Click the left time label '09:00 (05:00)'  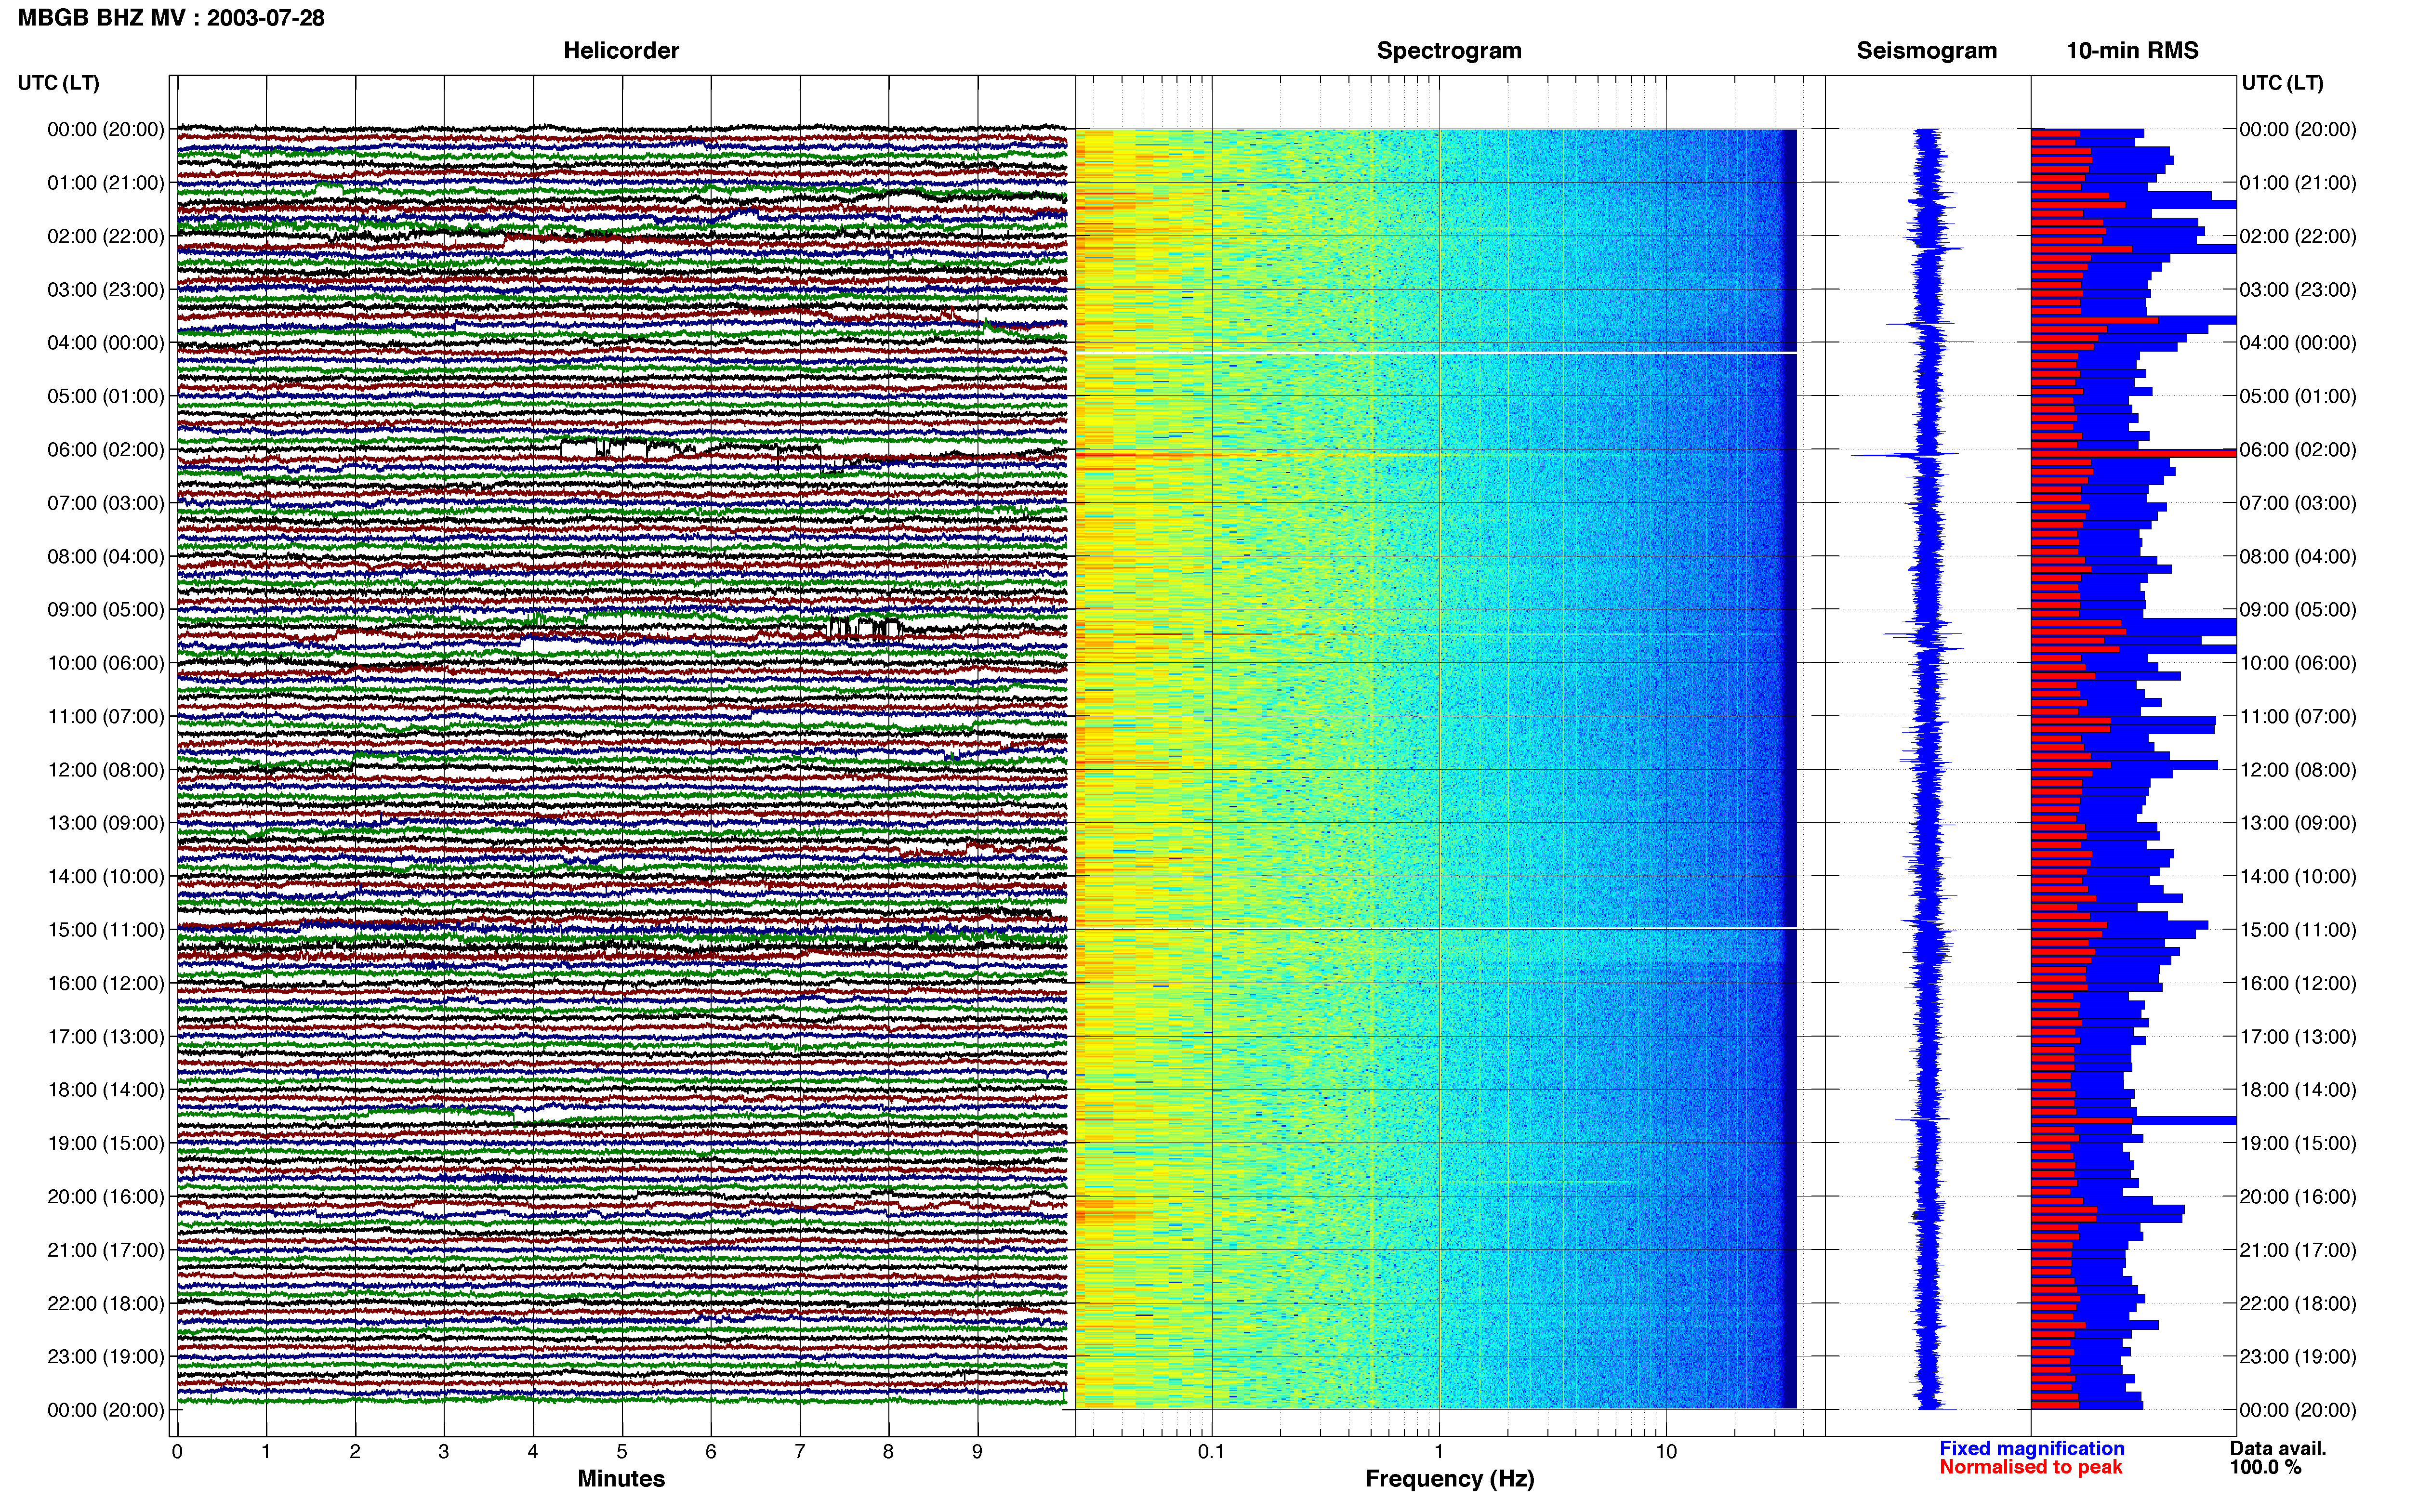(106, 610)
